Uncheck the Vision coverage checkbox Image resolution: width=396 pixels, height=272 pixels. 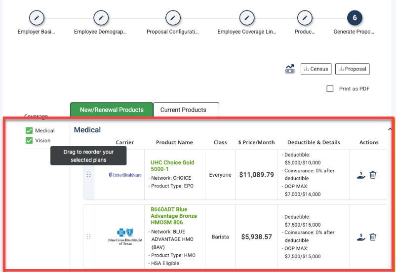[x=29, y=140]
